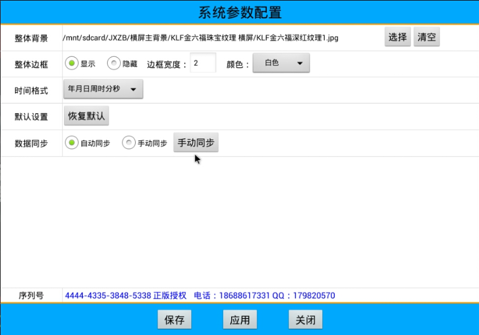The width and height of the screenshot is (479, 335).
Task: Click the 关闭 button
Action: (x=306, y=320)
